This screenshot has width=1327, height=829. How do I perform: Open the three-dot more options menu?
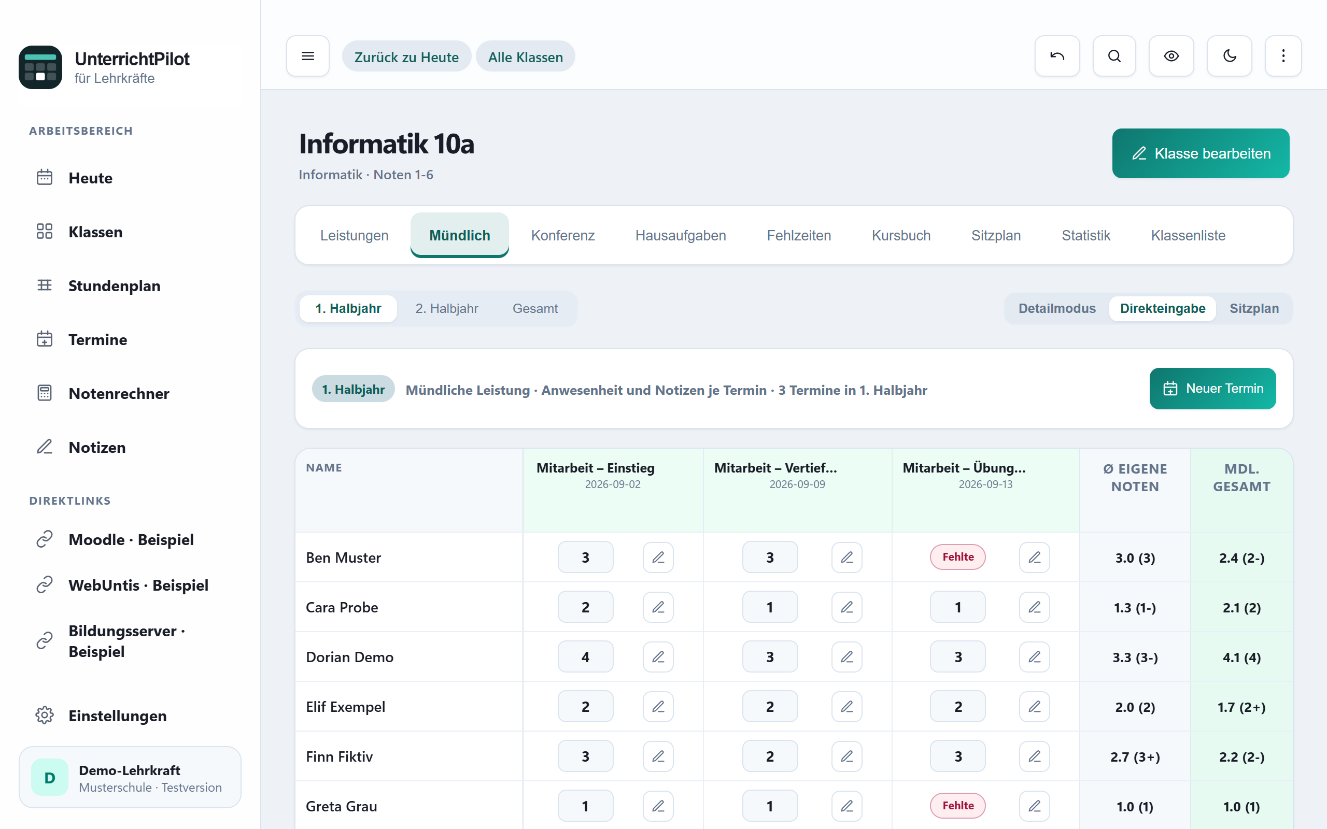[1283, 56]
